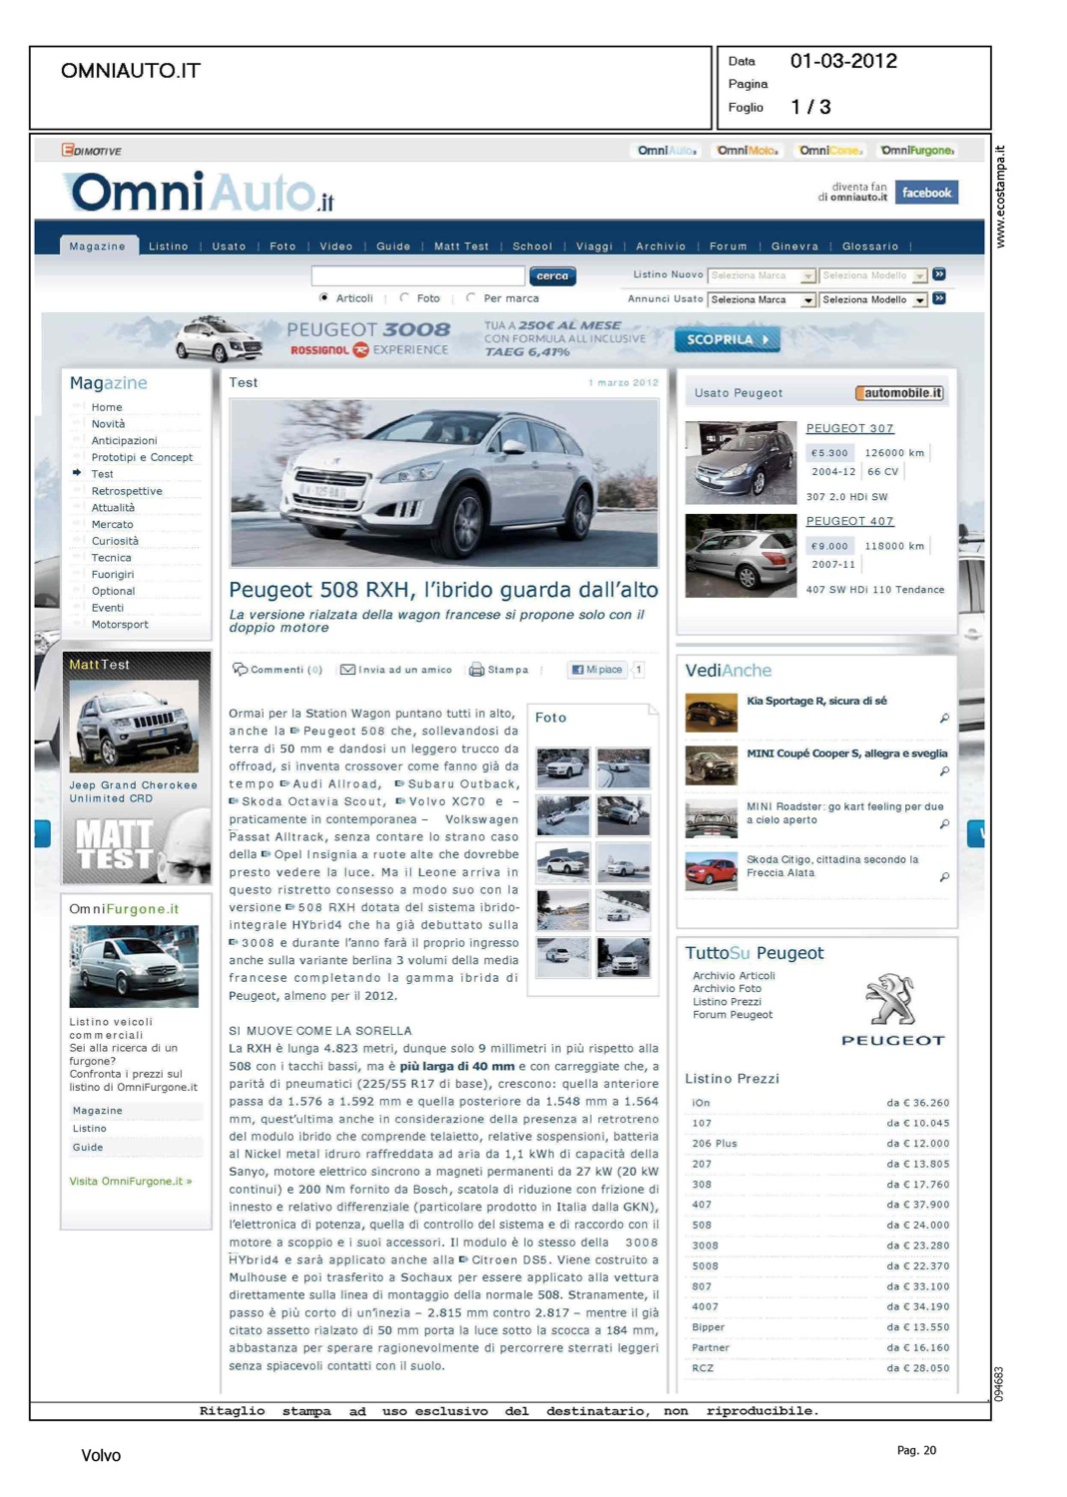Click magnifier icon next to Kia Sportage R

click(944, 719)
